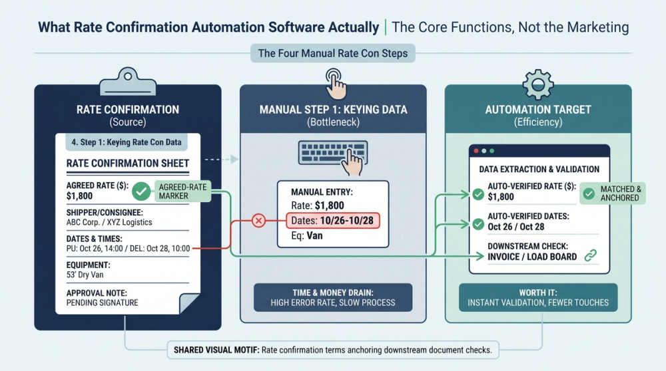This screenshot has height=371, width=666.
Task: Click the Pending Signature approval note
Action: pyautogui.click(x=102, y=303)
